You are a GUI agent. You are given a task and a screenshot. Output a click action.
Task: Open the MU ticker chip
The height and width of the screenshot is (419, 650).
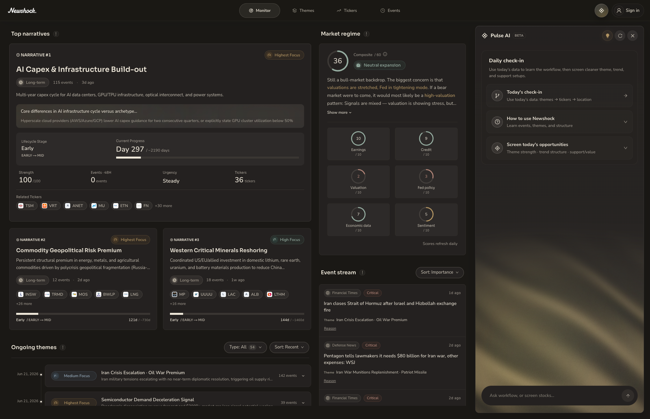point(99,206)
